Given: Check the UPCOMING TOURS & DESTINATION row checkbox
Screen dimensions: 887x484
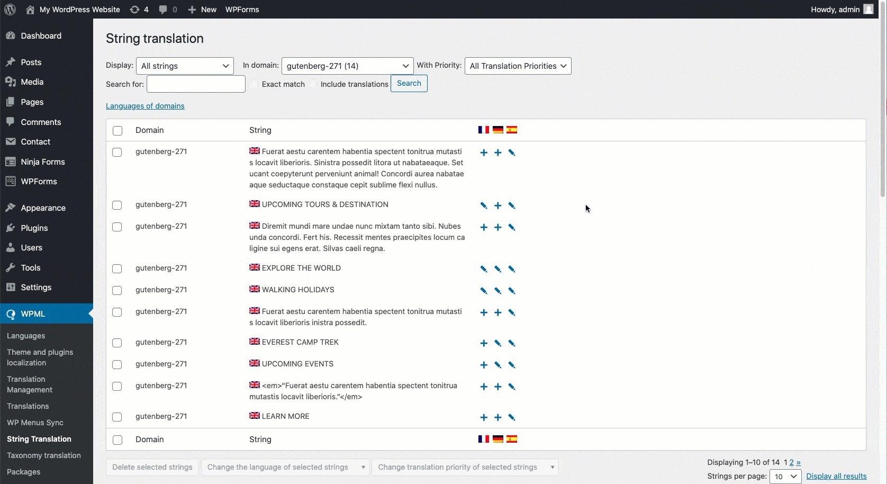Looking at the screenshot, I should (x=117, y=205).
